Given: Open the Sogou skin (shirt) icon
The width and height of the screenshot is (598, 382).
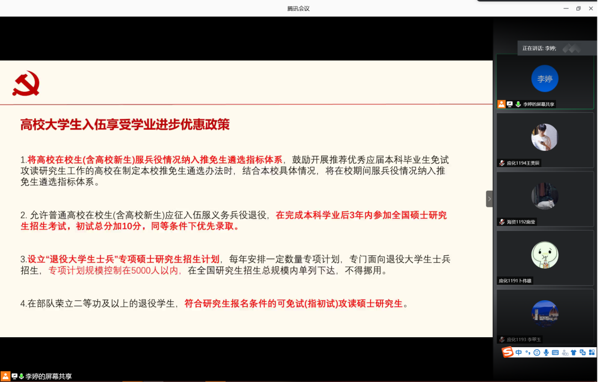Looking at the screenshot, I should click(574, 353).
